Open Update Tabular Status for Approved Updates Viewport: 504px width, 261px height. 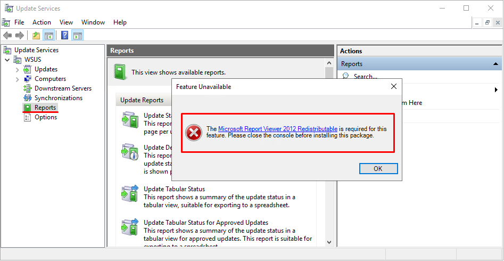click(x=206, y=222)
